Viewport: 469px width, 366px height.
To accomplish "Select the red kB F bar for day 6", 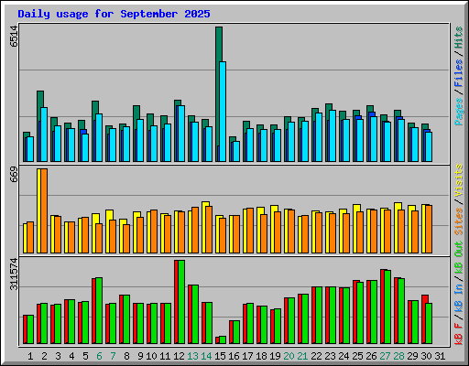I will point(93,311).
